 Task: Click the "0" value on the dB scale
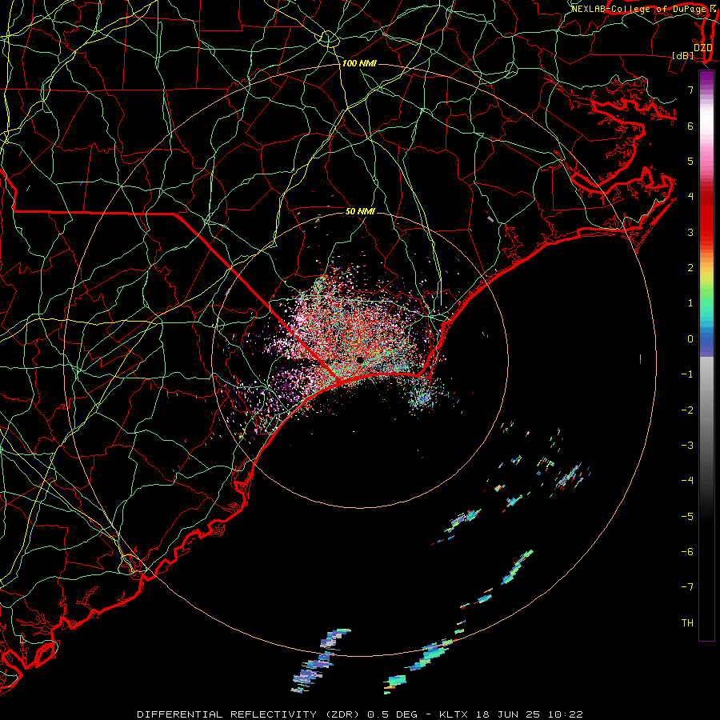690,339
